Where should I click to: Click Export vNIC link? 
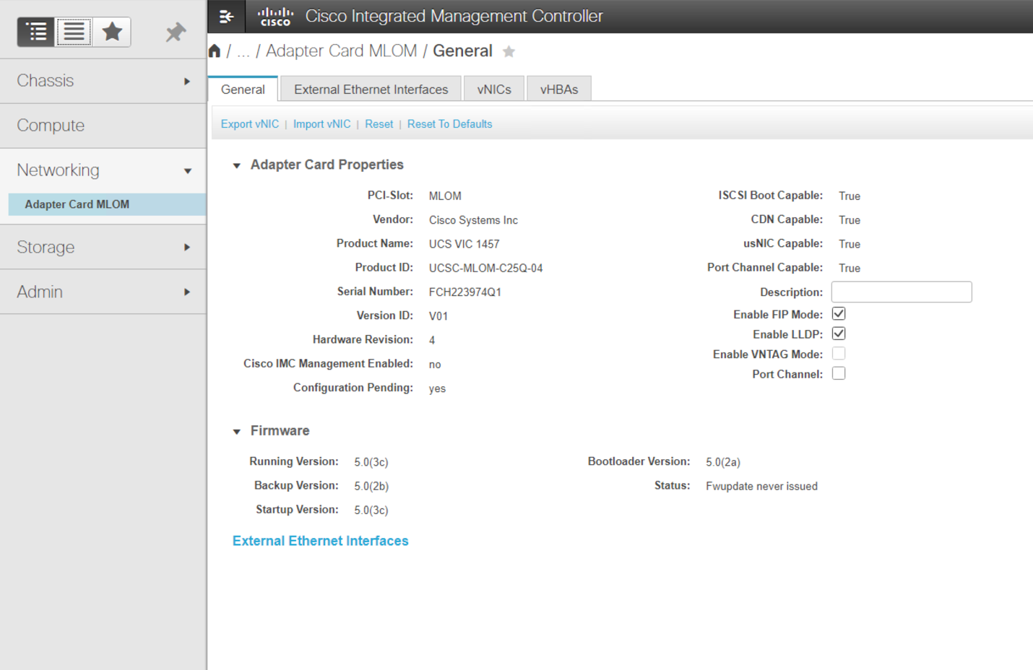(x=250, y=124)
